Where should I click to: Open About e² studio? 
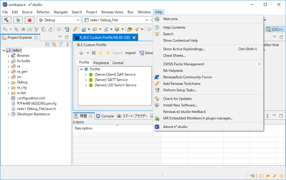click(208, 127)
